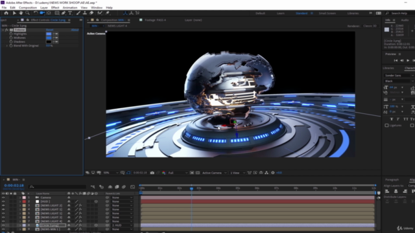
Task: Select the Hand tool
Action: 21,13
